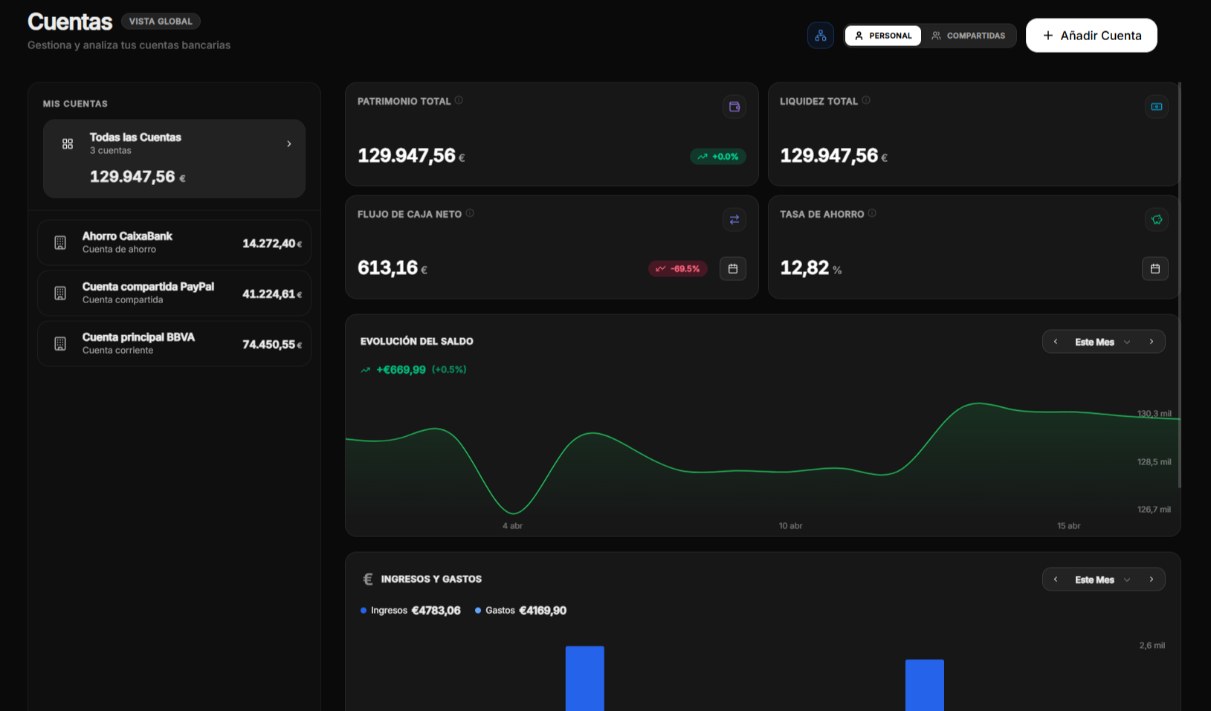This screenshot has width=1211, height=711.
Task: Click the grid icon of Todas las Cuentas
Action: point(68,143)
